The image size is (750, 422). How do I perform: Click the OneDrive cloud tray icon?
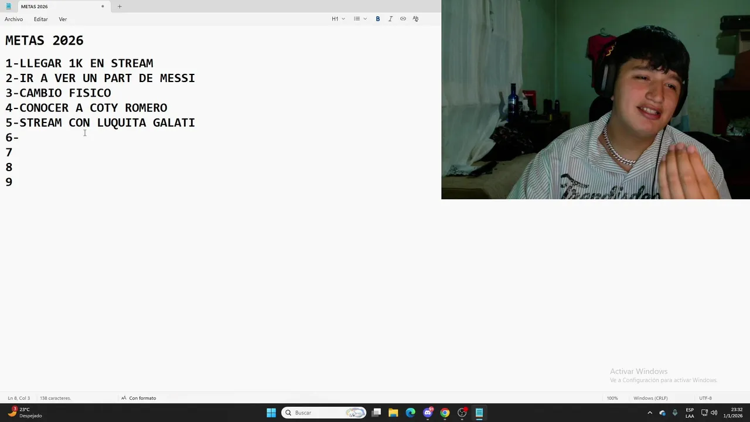point(663,413)
